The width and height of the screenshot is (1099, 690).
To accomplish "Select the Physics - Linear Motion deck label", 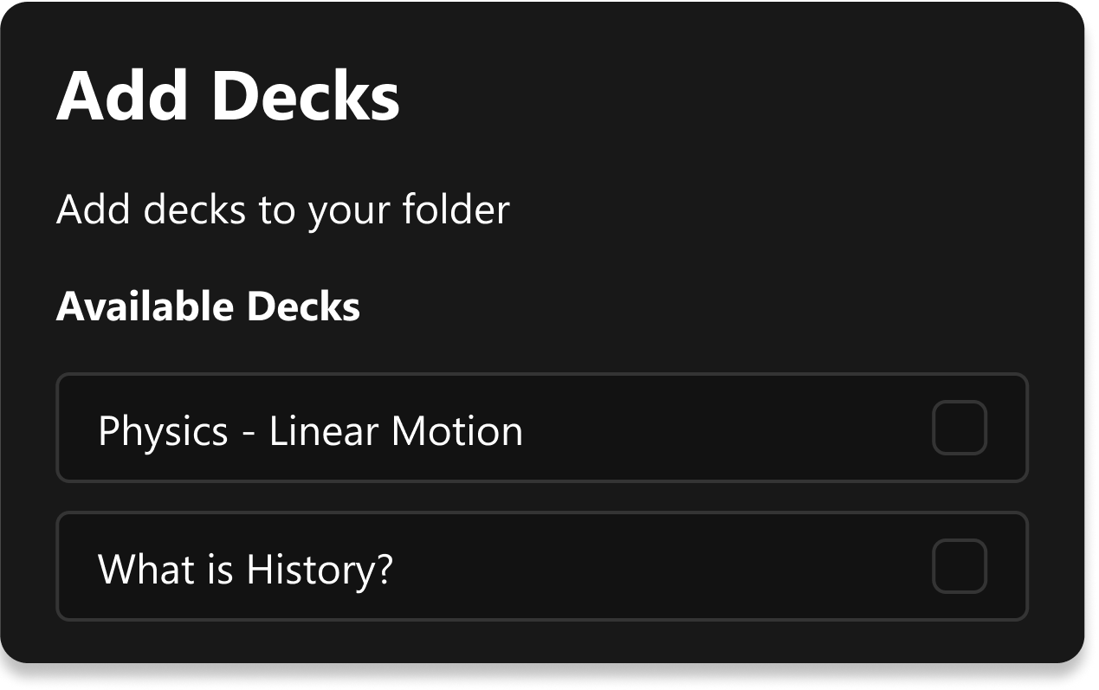I will (x=310, y=430).
